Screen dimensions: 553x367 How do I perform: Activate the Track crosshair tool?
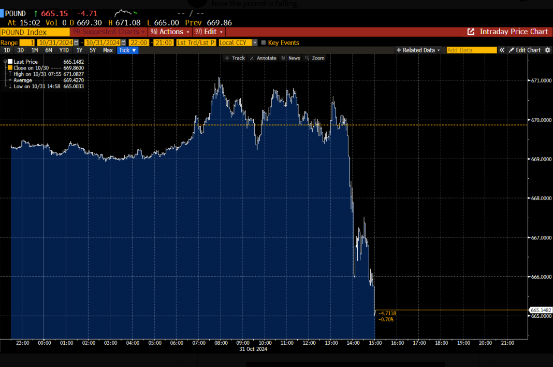(x=235, y=58)
